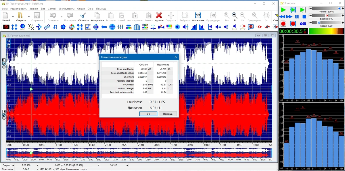The height and width of the screenshot is (171, 345).
Task: Open the Опции menu
Action: (81, 9)
